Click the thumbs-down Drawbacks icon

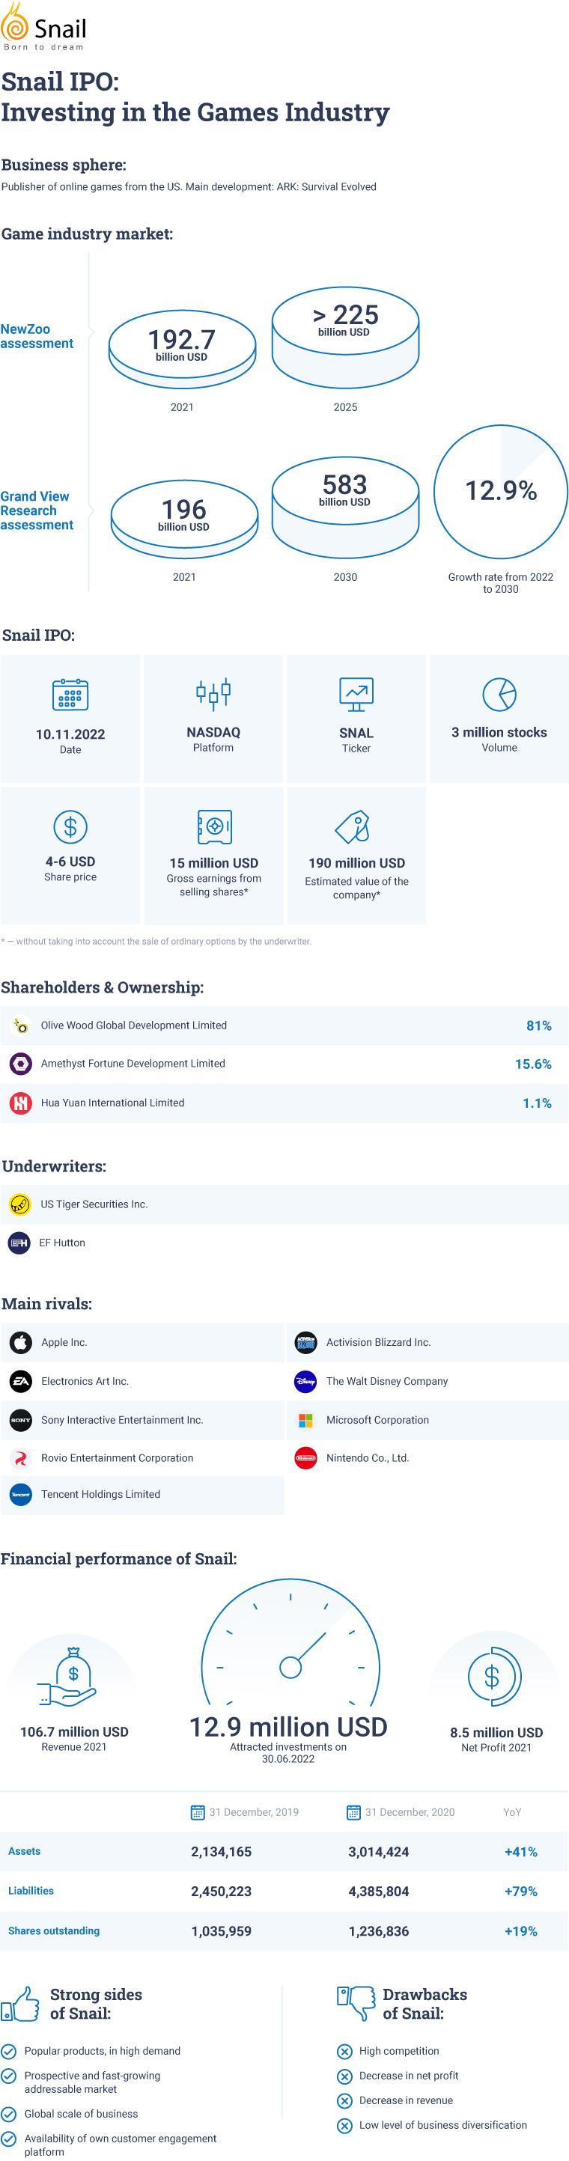click(356, 2004)
